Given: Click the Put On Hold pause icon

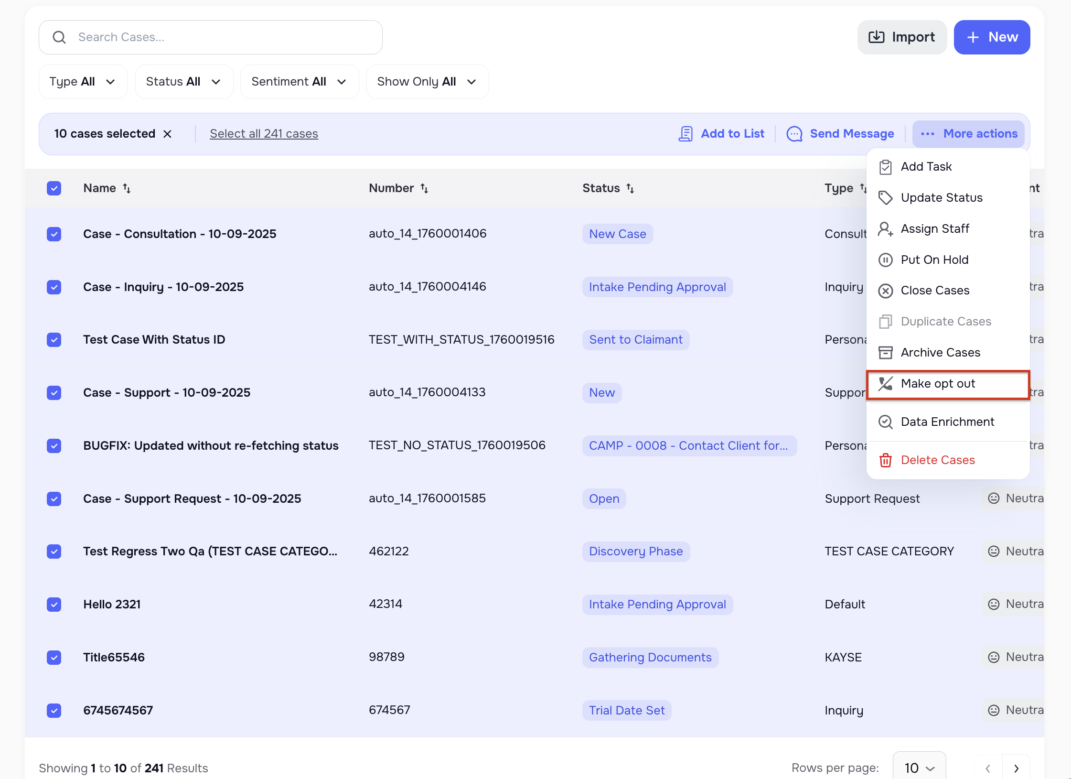Looking at the screenshot, I should [x=886, y=260].
